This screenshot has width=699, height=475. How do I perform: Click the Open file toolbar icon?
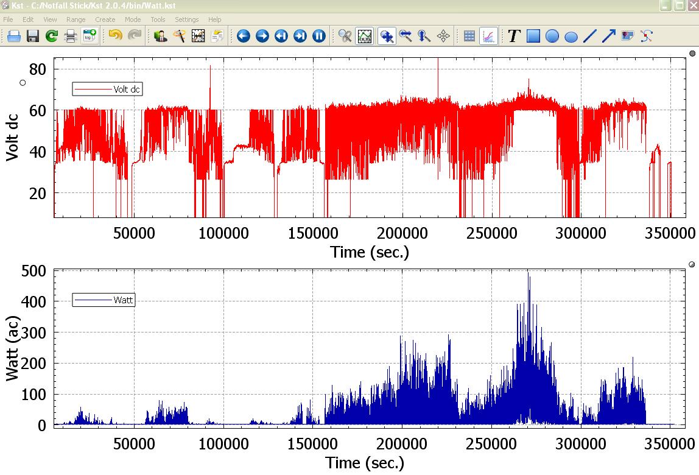[x=14, y=36]
